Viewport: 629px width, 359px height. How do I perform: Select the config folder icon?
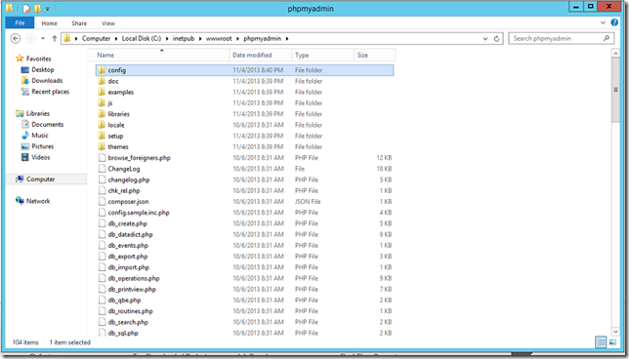coord(102,70)
